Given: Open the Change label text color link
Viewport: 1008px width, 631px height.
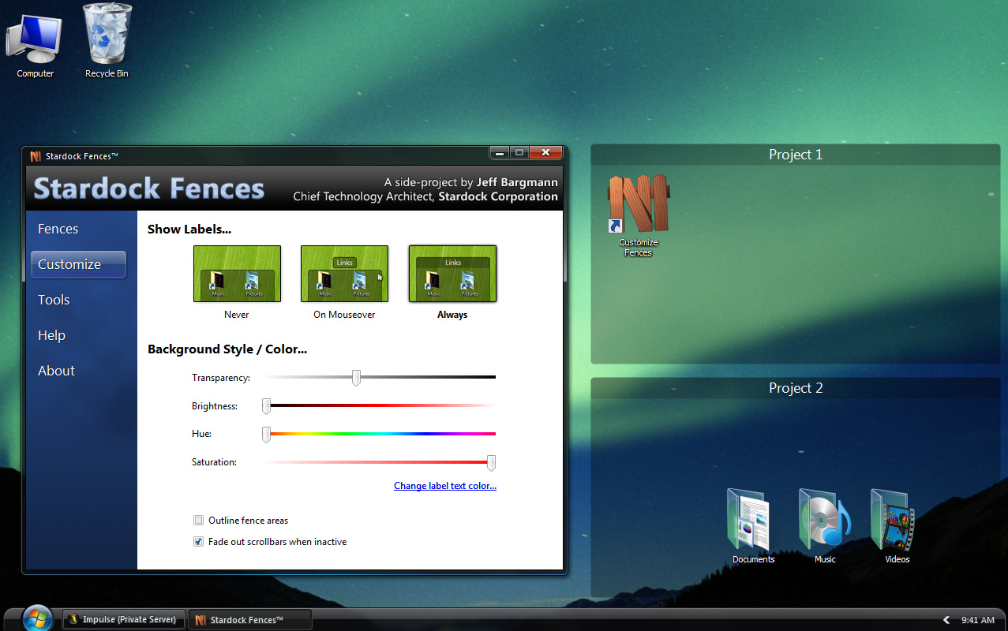Looking at the screenshot, I should (x=445, y=486).
